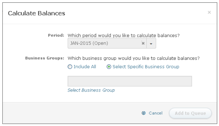
Task: Select the Include All radio button
Action: pyautogui.click(x=69, y=66)
